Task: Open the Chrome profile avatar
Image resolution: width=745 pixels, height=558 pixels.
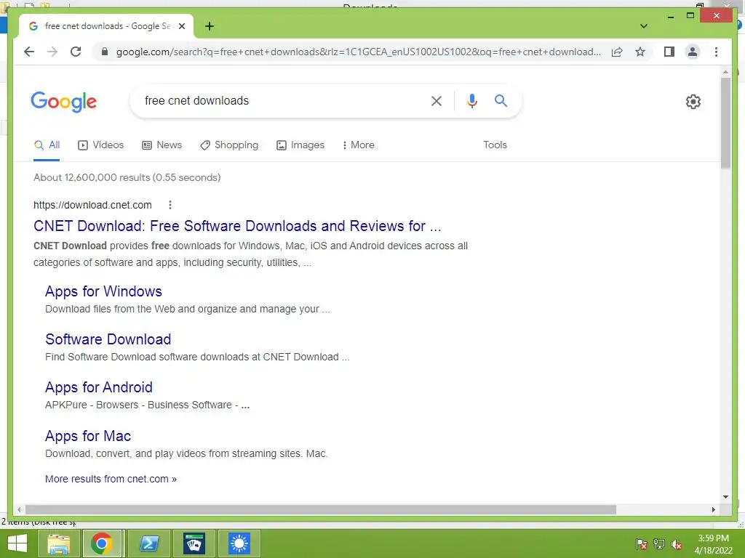Action: pos(693,52)
